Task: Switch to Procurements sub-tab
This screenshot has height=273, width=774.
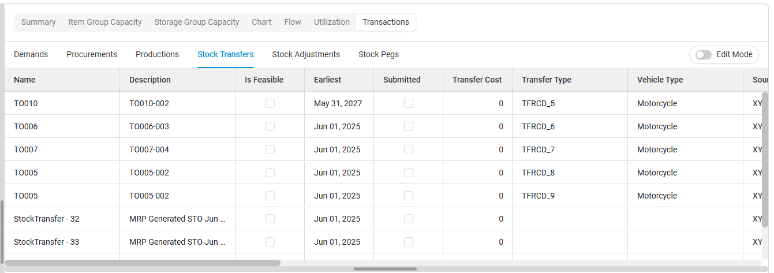Action: (x=92, y=54)
